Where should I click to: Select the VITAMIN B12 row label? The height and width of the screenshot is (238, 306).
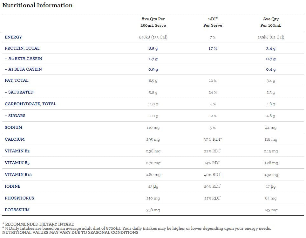(18, 175)
